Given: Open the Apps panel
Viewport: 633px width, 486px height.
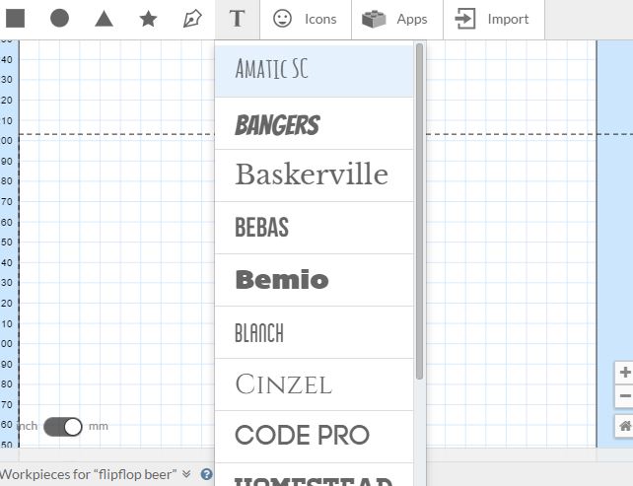Looking at the screenshot, I should coord(397,19).
